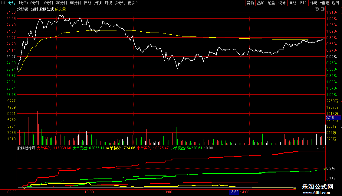Image resolution: width=342 pixels, height=196 pixels.
Task: Click the 6.2万 indicator scale label
Action: 330,169
